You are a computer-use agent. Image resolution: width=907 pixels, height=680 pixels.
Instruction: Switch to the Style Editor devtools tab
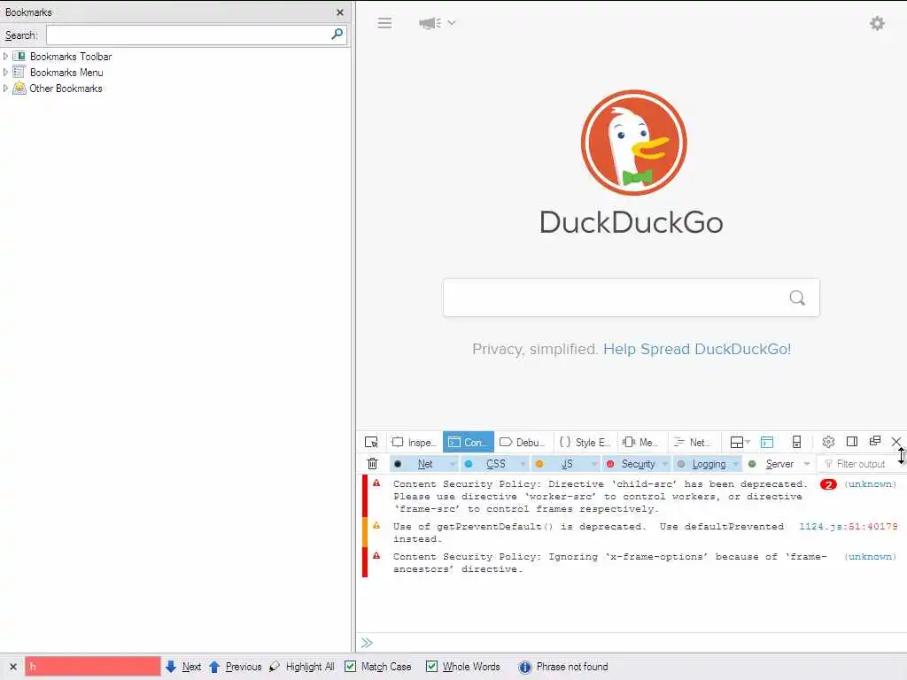[585, 443]
